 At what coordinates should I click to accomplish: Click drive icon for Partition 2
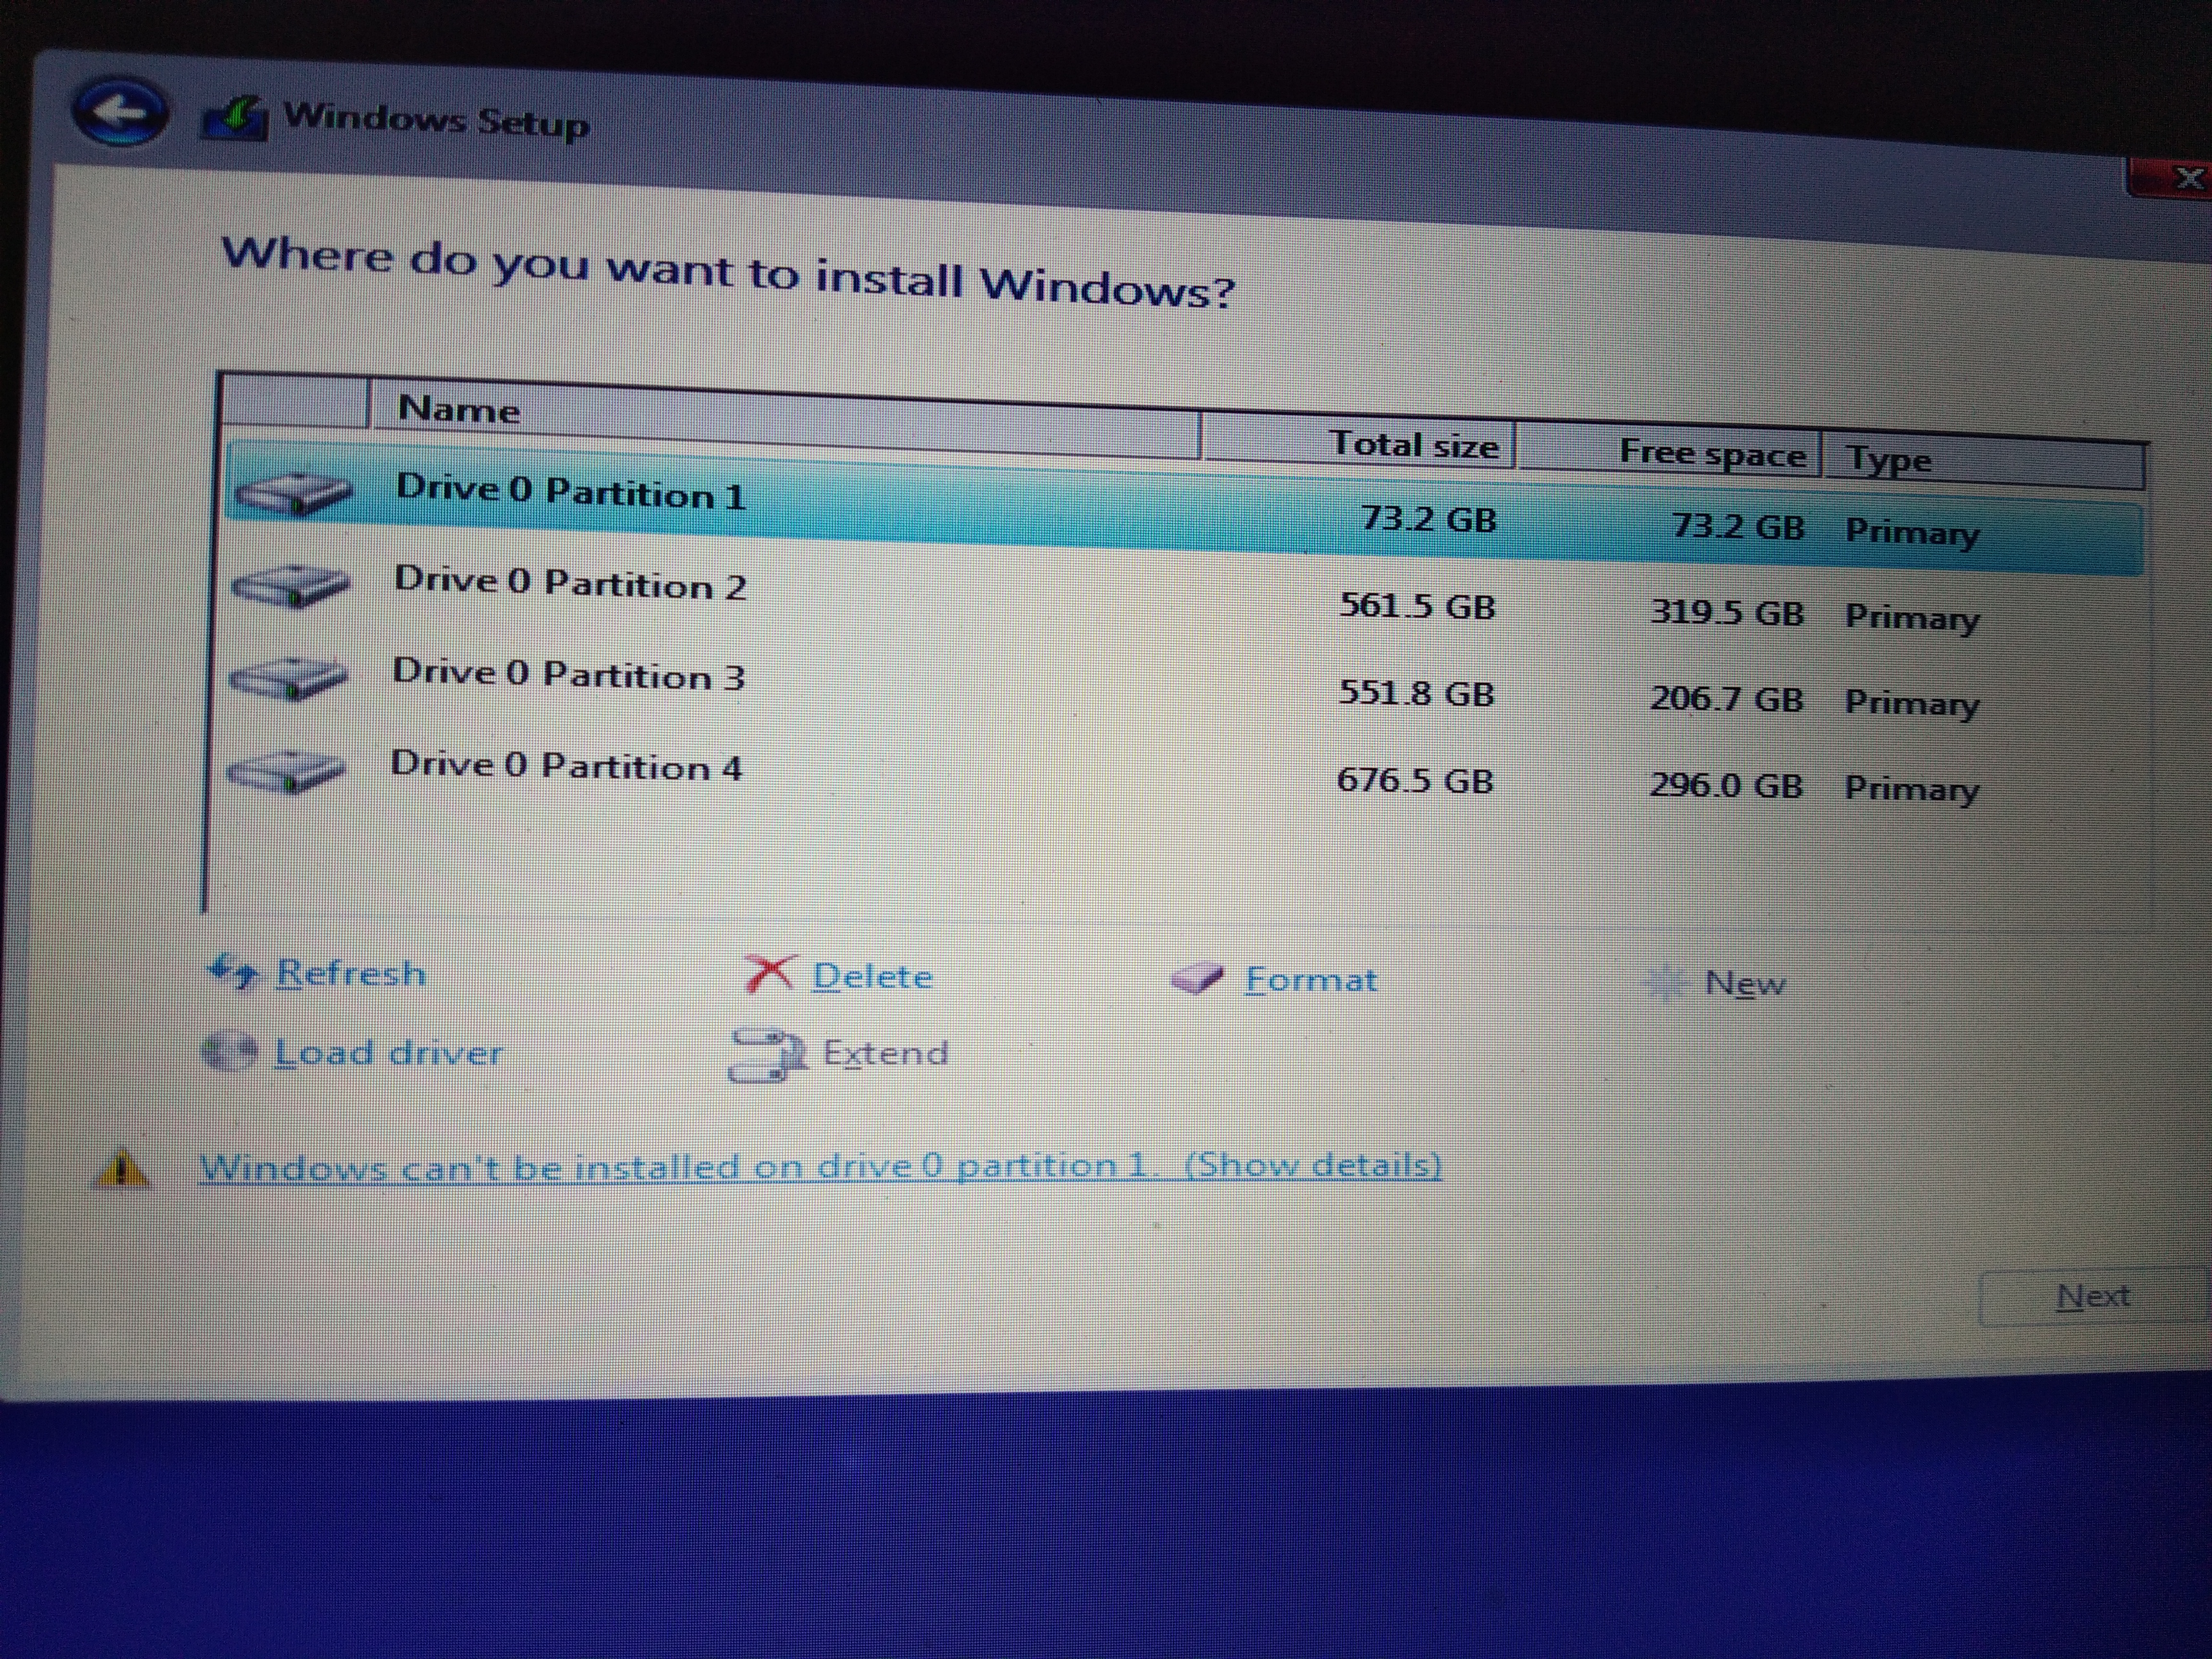pos(291,585)
